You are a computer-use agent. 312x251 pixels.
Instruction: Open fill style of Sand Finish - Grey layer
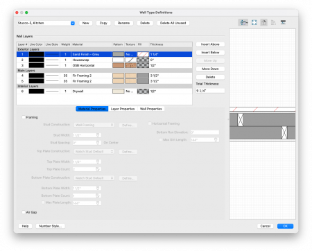click(x=143, y=54)
